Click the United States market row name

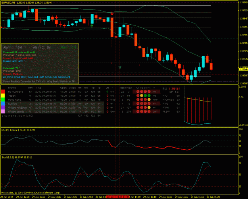click(16, 111)
